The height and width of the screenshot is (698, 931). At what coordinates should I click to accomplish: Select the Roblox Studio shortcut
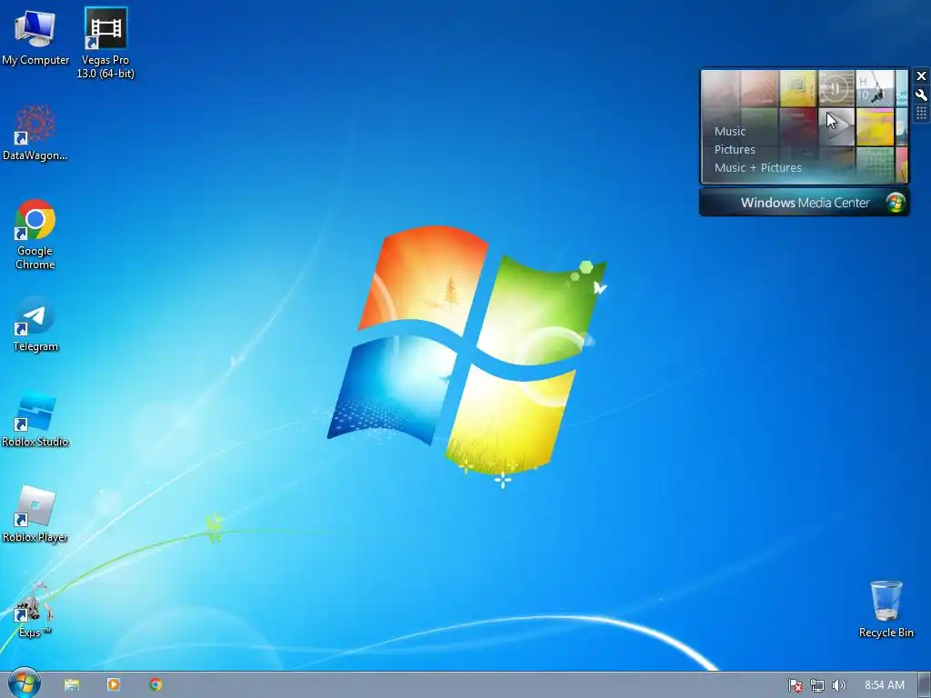tap(35, 420)
